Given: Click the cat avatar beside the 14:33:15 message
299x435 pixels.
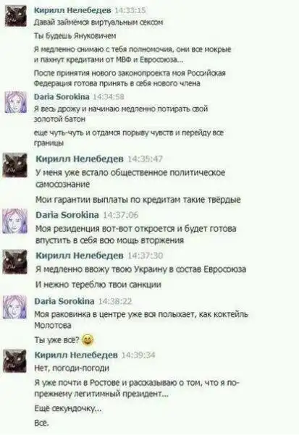Looking at the screenshot, I should click(x=16, y=16).
